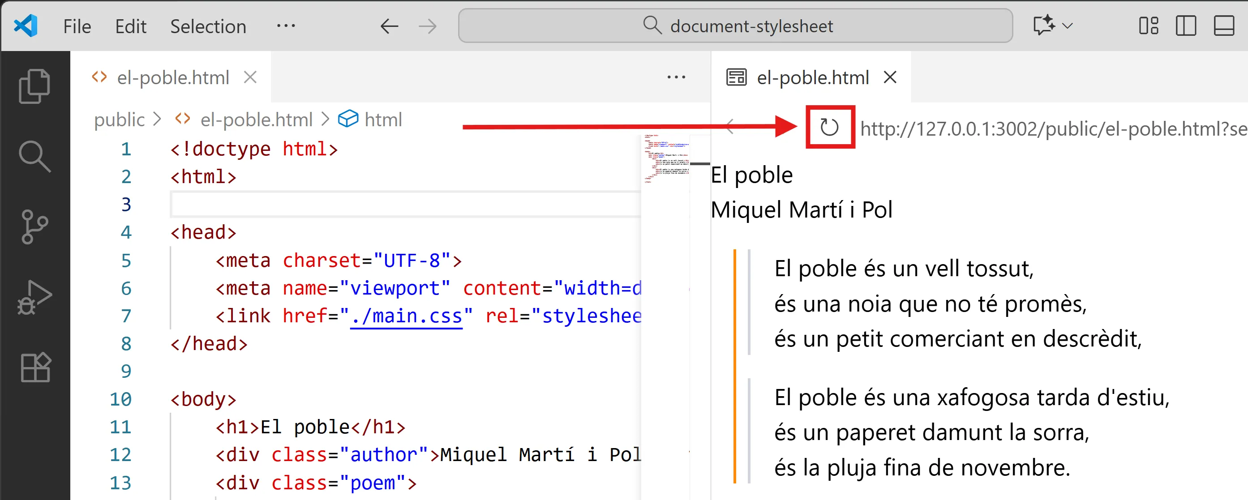Open the Search view in activity bar

click(x=34, y=156)
